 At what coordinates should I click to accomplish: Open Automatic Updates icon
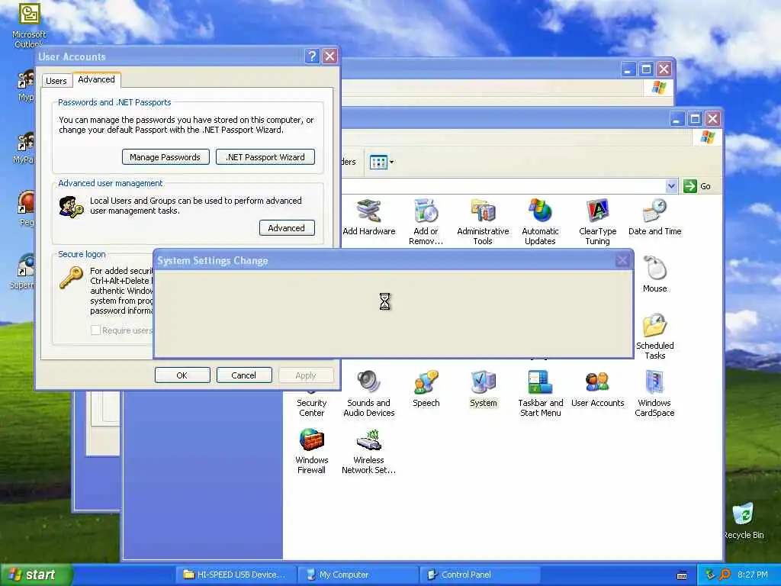click(x=540, y=222)
